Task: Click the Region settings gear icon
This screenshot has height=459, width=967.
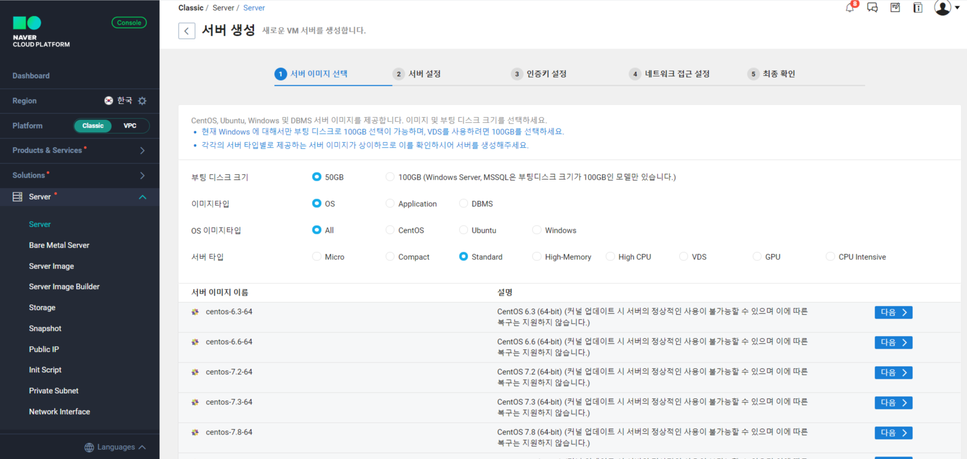Action: pos(142,101)
